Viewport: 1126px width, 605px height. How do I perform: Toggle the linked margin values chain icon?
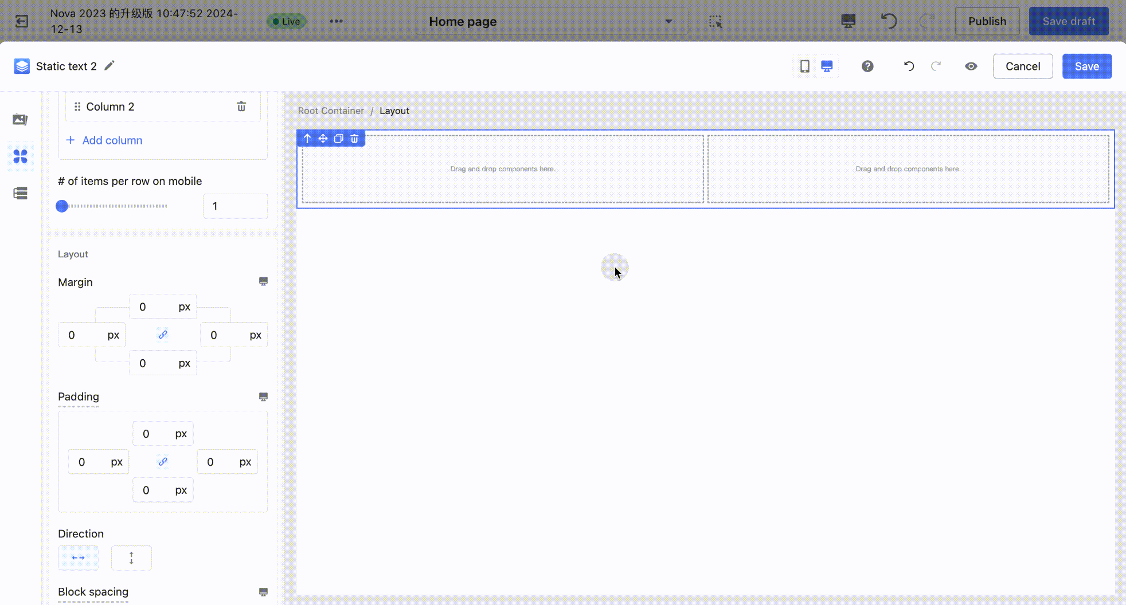163,335
